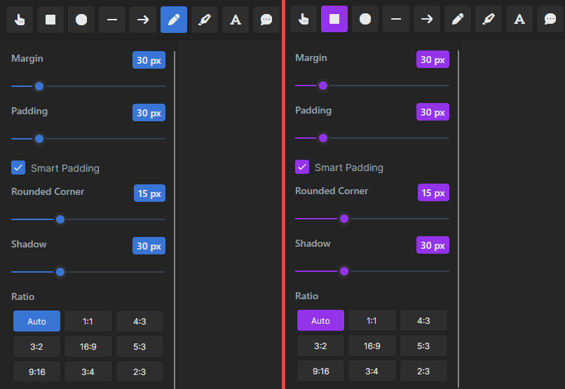Select the pencil tool in purple panel
This screenshot has height=389, width=565.
click(458, 19)
